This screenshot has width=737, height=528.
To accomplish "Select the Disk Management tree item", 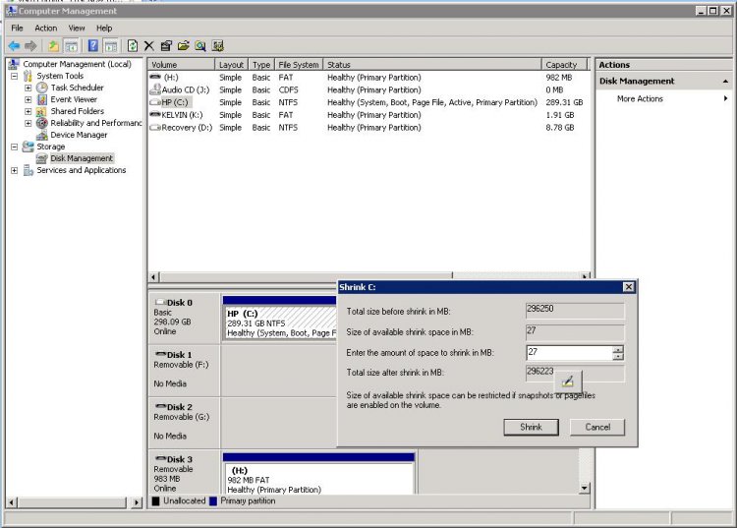I will point(82,158).
